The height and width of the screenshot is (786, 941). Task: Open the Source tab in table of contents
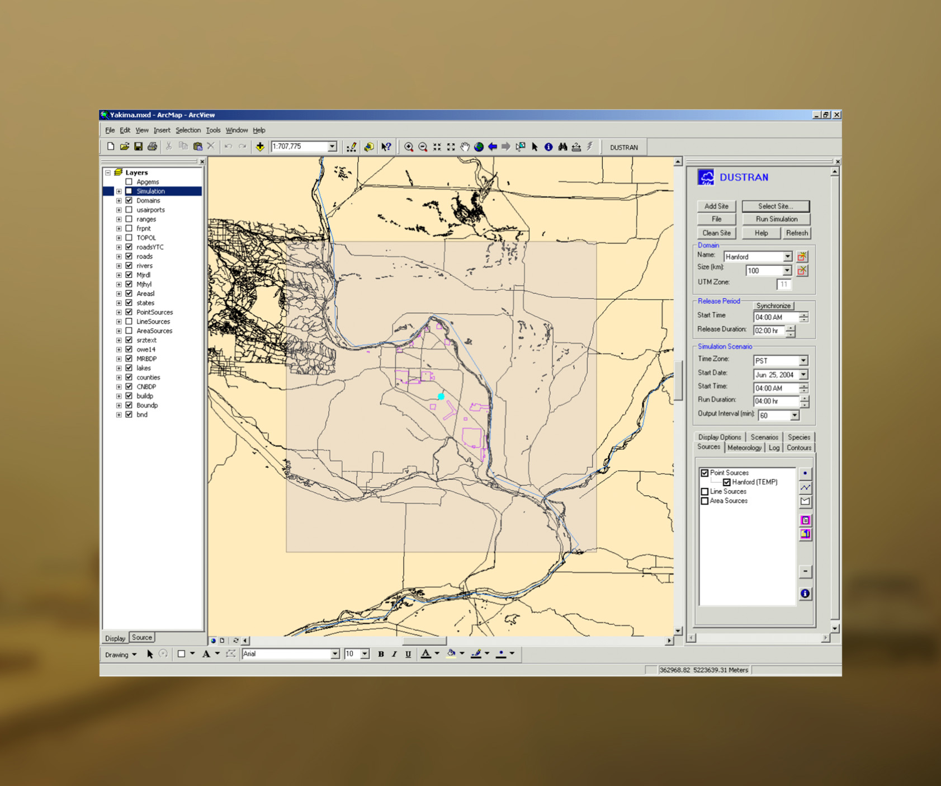tap(142, 637)
